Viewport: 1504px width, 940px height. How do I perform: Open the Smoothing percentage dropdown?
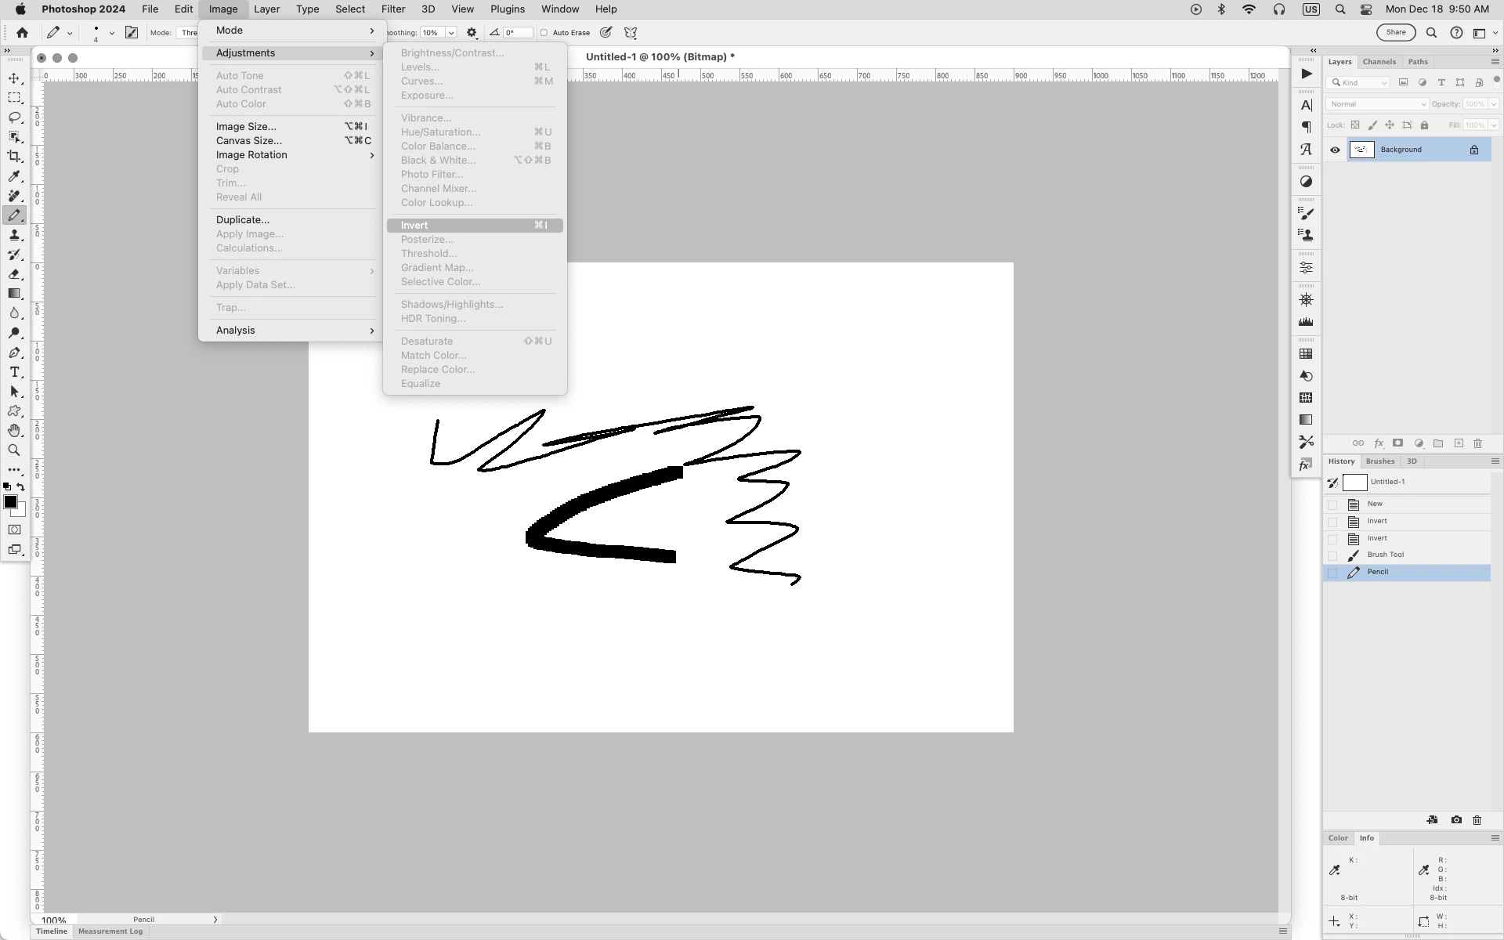pyautogui.click(x=451, y=33)
